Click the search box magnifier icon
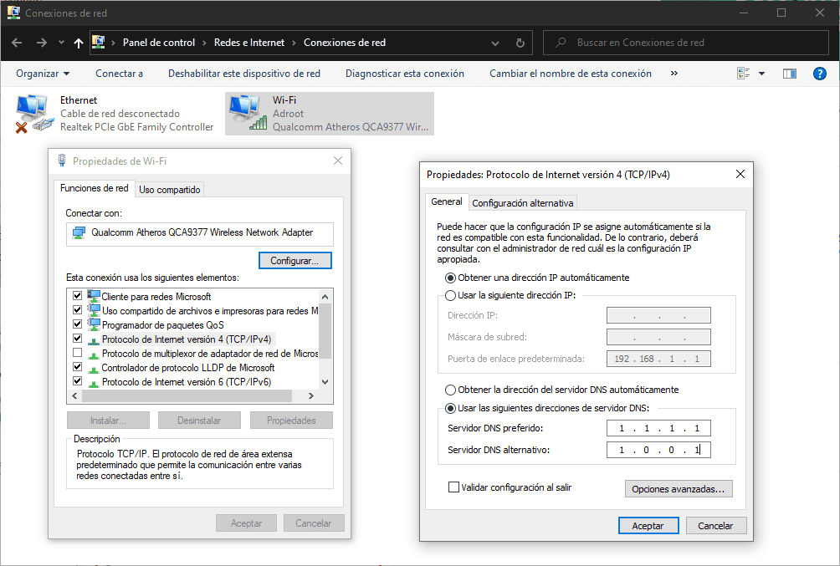The width and height of the screenshot is (840, 566). point(561,43)
